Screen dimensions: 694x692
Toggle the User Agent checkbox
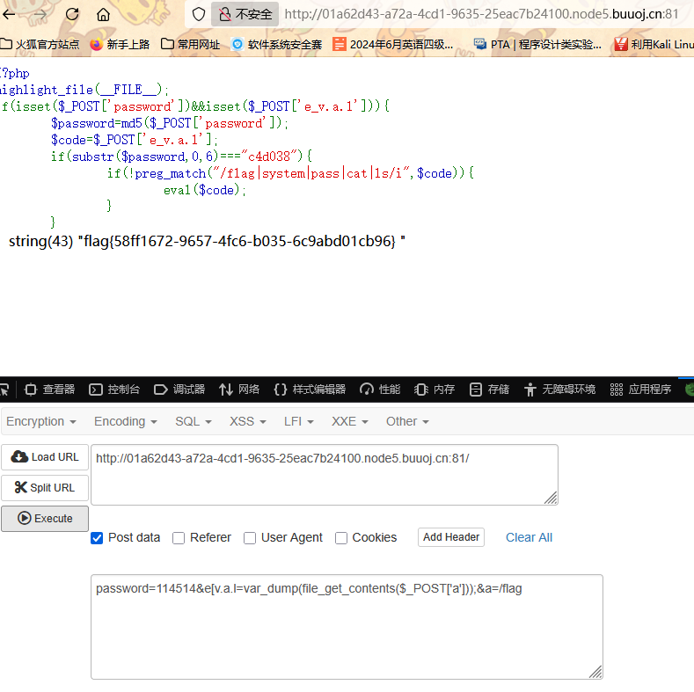[250, 538]
